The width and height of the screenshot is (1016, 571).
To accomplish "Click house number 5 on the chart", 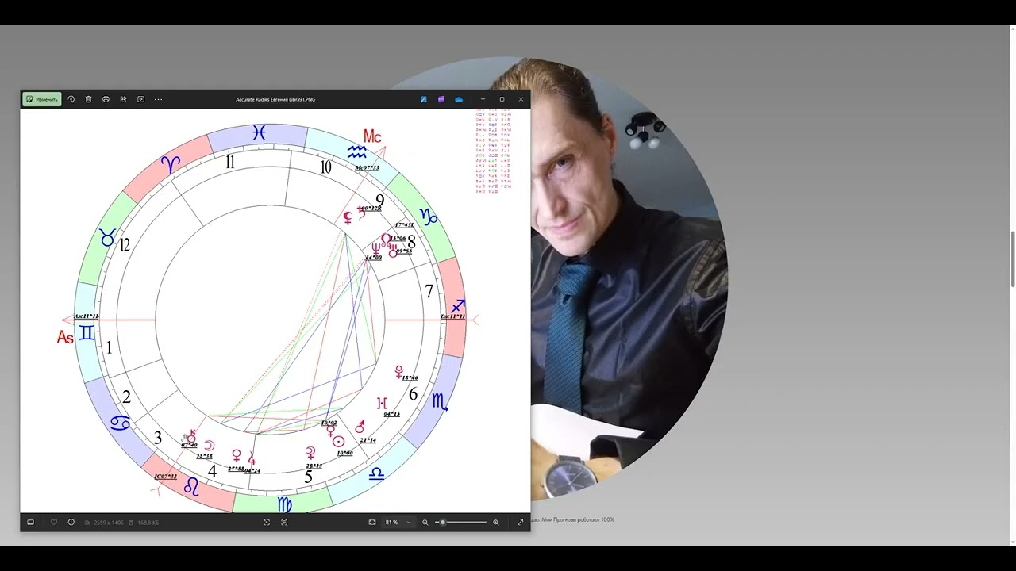I will [x=309, y=477].
